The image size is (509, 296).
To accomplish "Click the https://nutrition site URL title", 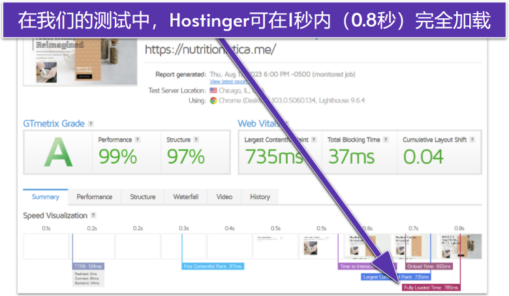I will pos(210,50).
